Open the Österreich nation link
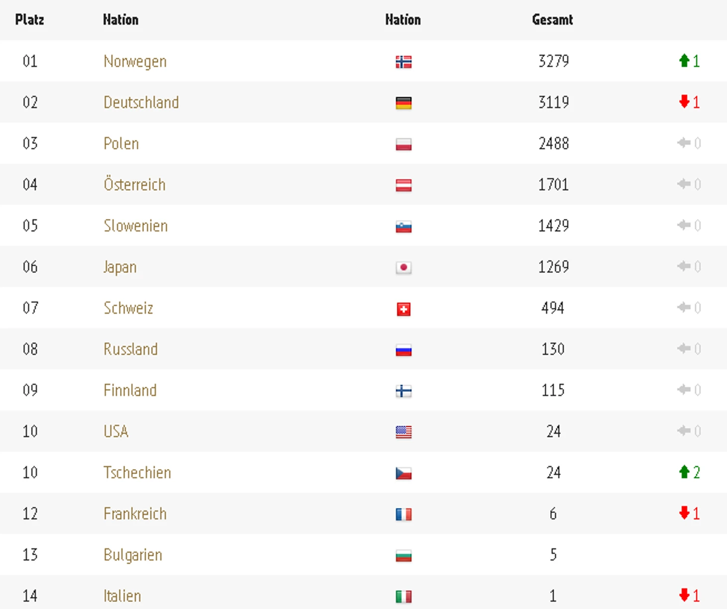Viewport: 727px width, 609px height. (x=134, y=185)
